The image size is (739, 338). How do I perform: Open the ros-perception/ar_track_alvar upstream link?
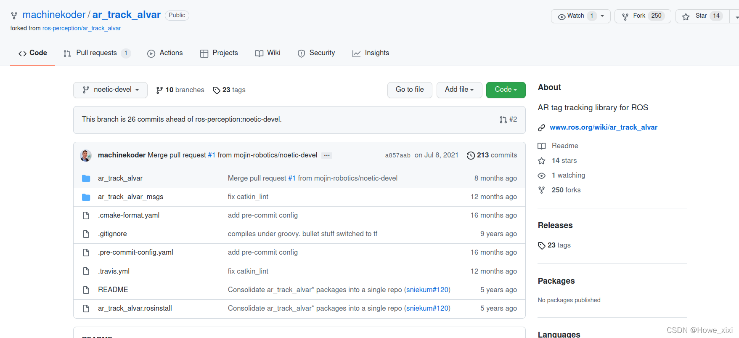(82, 29)
